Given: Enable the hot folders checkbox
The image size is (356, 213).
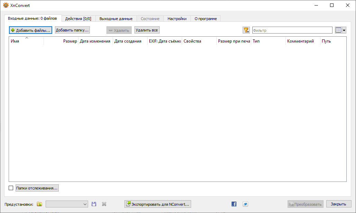Looking at the screenshot, I should pyautogui.click(x=11, y=188).
